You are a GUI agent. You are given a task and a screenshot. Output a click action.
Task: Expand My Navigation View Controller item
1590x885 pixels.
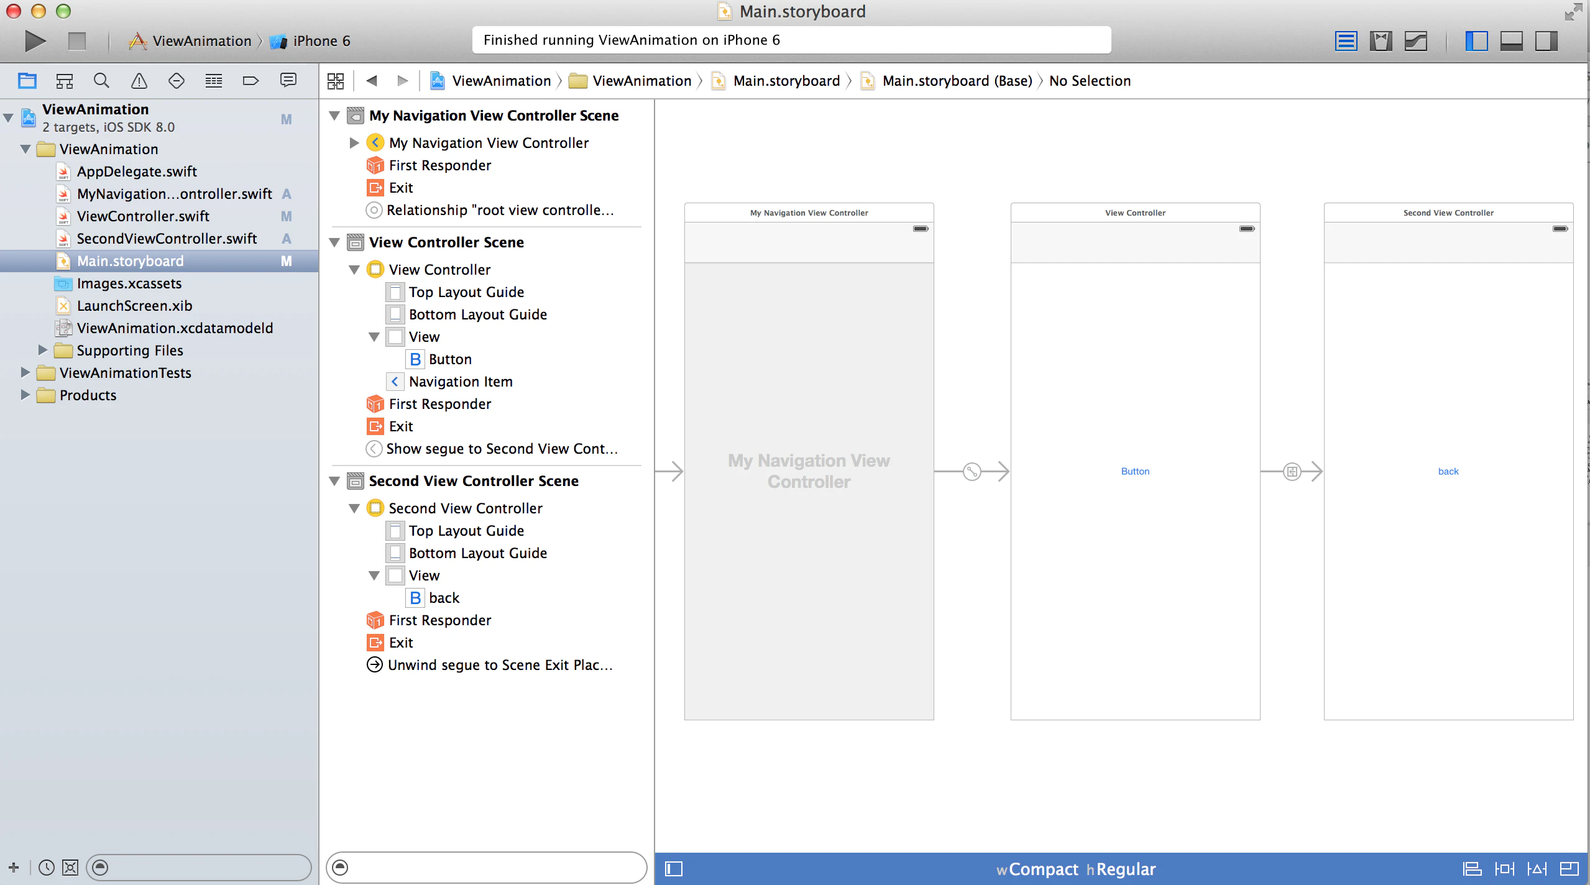[354, 143]
